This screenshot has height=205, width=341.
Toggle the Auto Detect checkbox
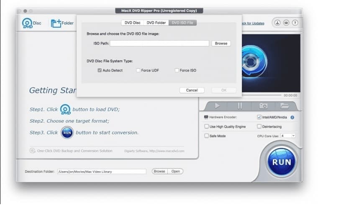pyautogui.click(x=100, y=70)
